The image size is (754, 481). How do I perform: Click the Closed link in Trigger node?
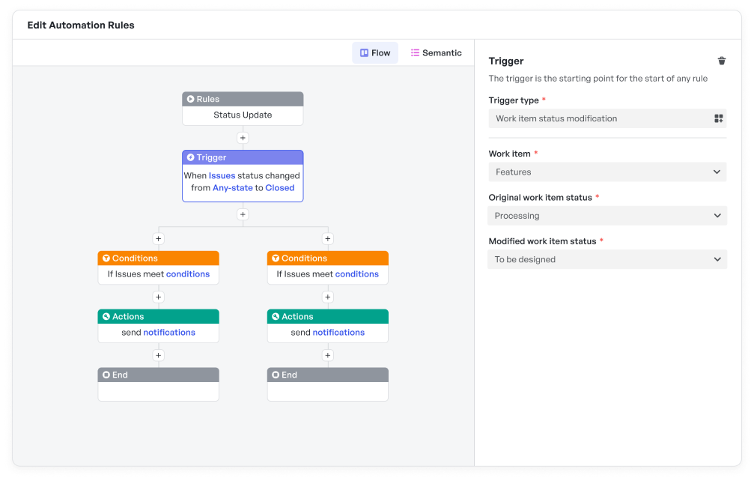(280, 188)
